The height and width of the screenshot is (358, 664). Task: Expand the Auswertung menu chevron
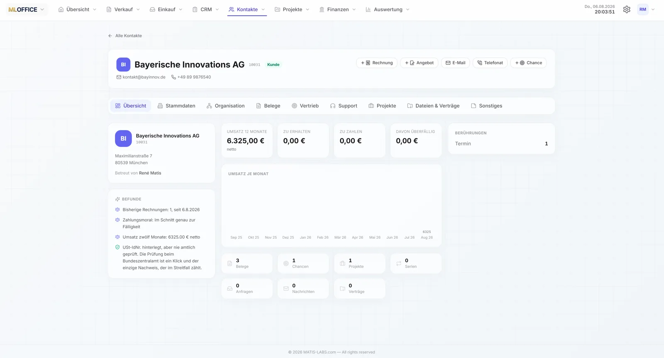click(408, 10)
